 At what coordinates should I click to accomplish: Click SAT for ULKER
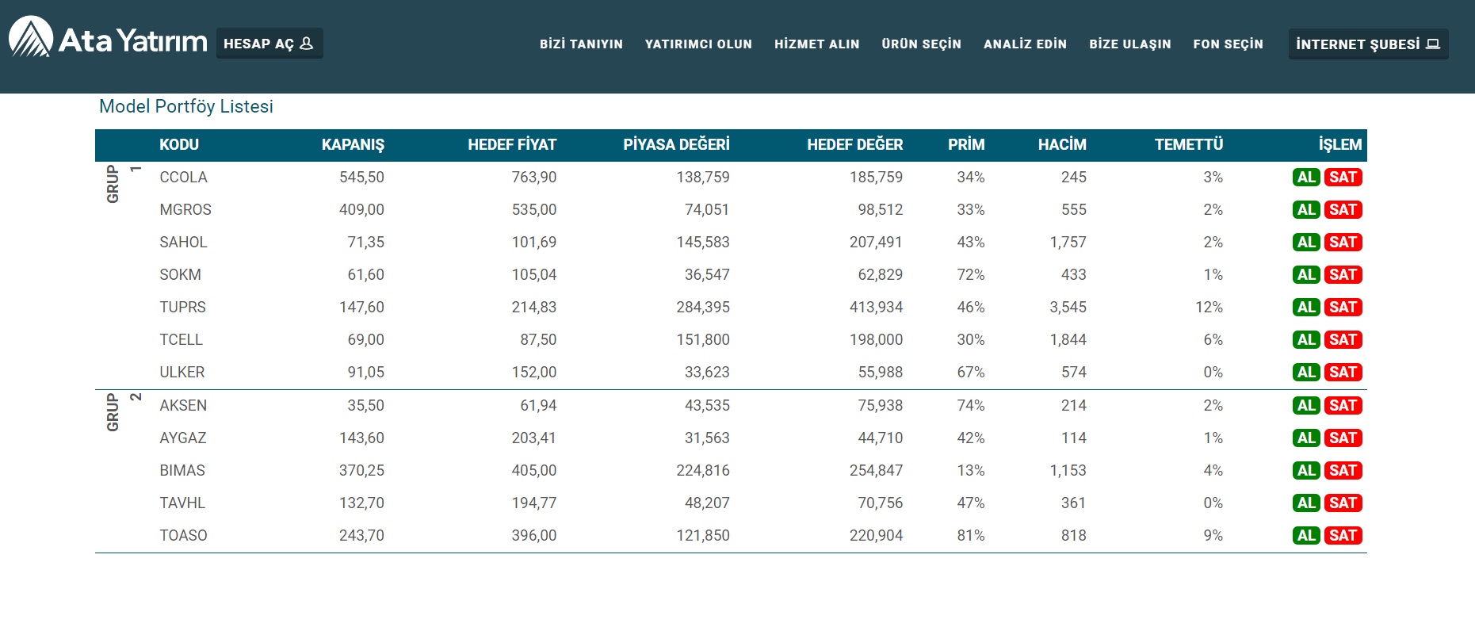[1343, 373]
